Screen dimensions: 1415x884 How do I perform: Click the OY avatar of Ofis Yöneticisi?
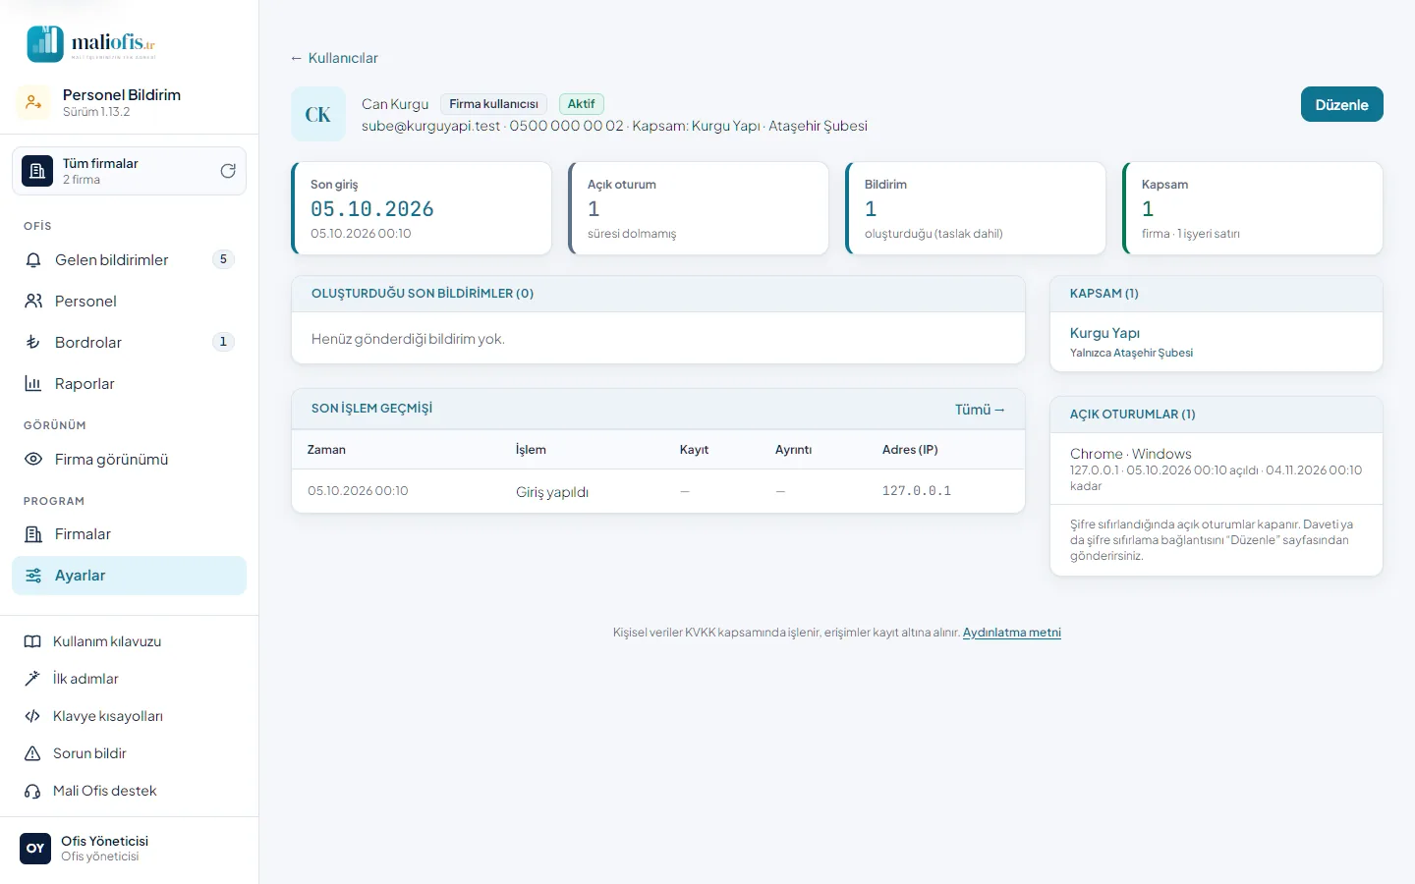(35, 849)
